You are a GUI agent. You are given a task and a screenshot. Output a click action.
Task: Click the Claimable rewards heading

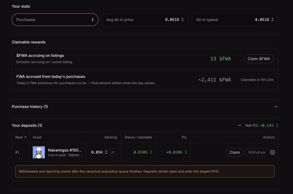click(x=28, y=42)
